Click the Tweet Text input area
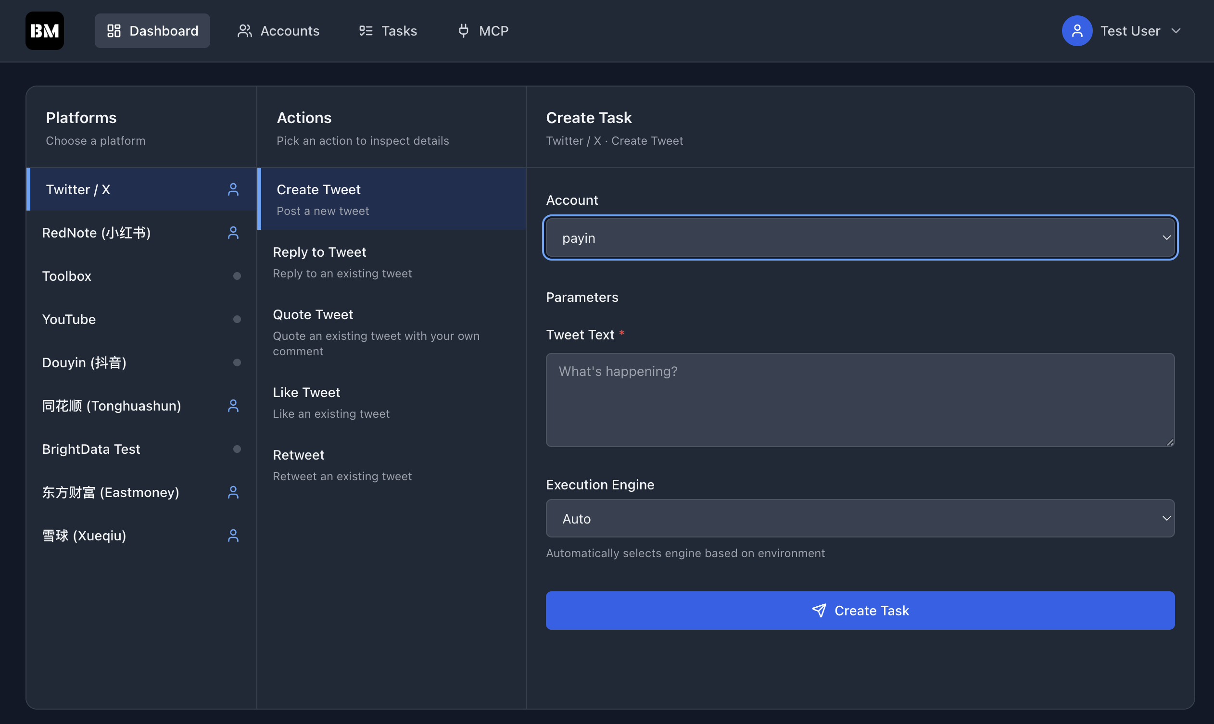Viewport: 1214px width, 724px height. tap(860, 399)
